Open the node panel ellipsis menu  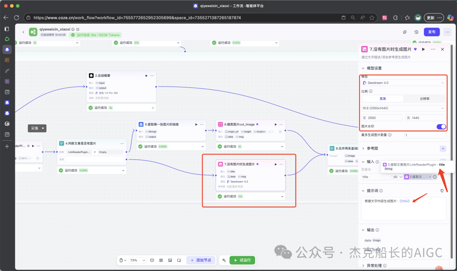click(433, 49)
